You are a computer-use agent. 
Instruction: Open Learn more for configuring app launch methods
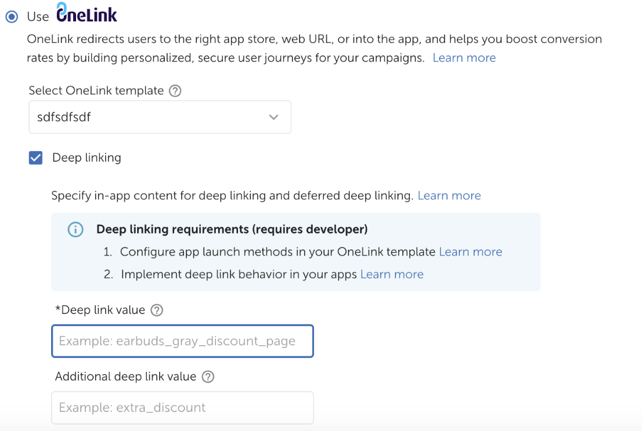[x=470, y=251]
